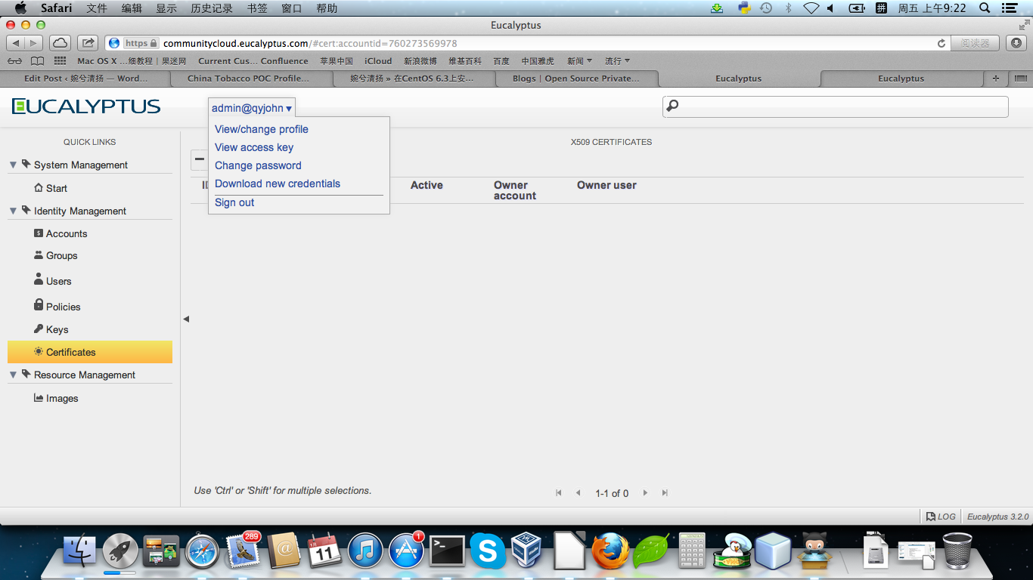Sort by Active column header
The height and width of the screenshot is (580, 1033).
(x=427, y=185)
